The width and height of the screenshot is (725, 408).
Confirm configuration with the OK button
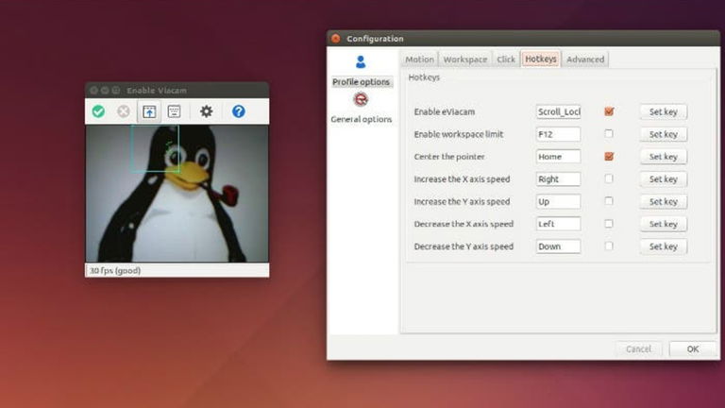[692, 348]
